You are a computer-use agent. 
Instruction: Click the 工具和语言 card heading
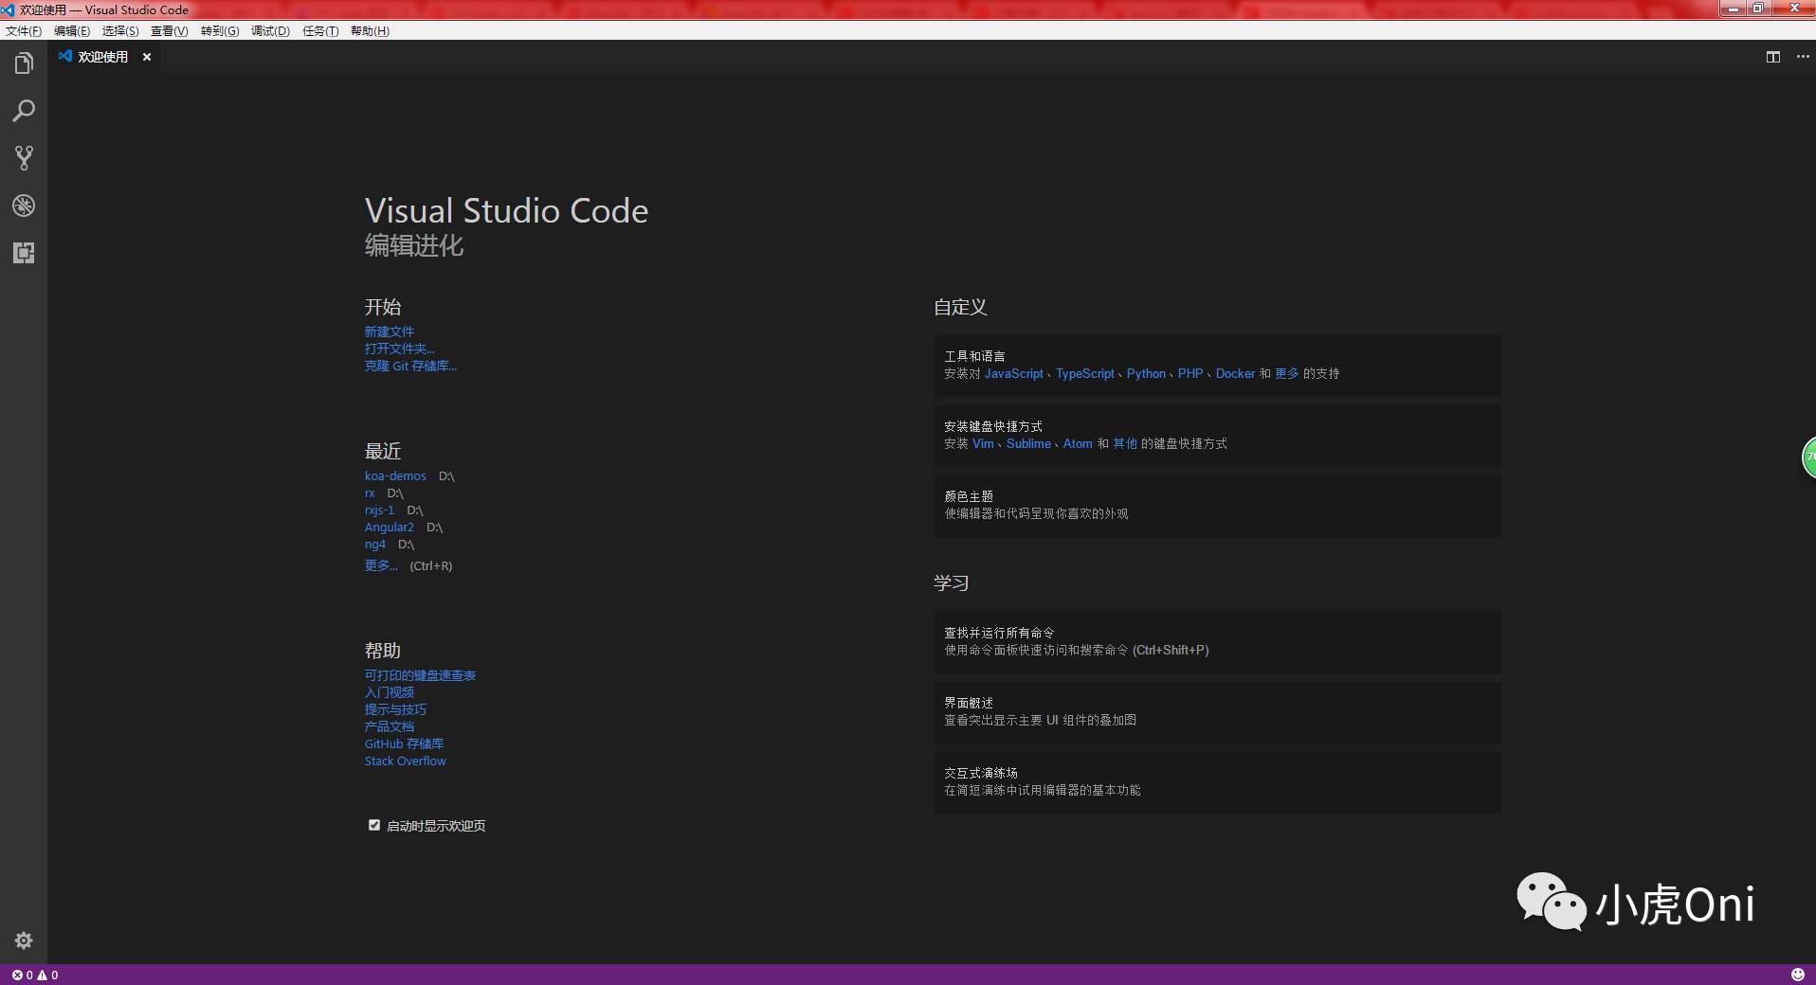point(974,356)
